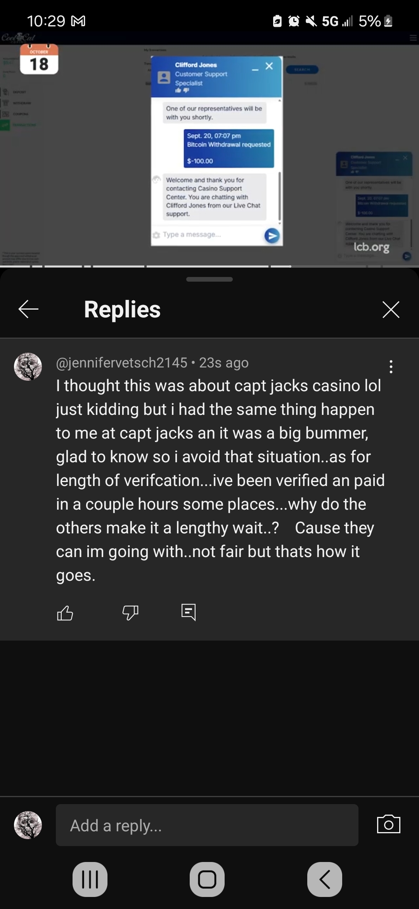The image size is (419, 909).
Task: Tap the comment text body
Action: click(x=220, y=480)
